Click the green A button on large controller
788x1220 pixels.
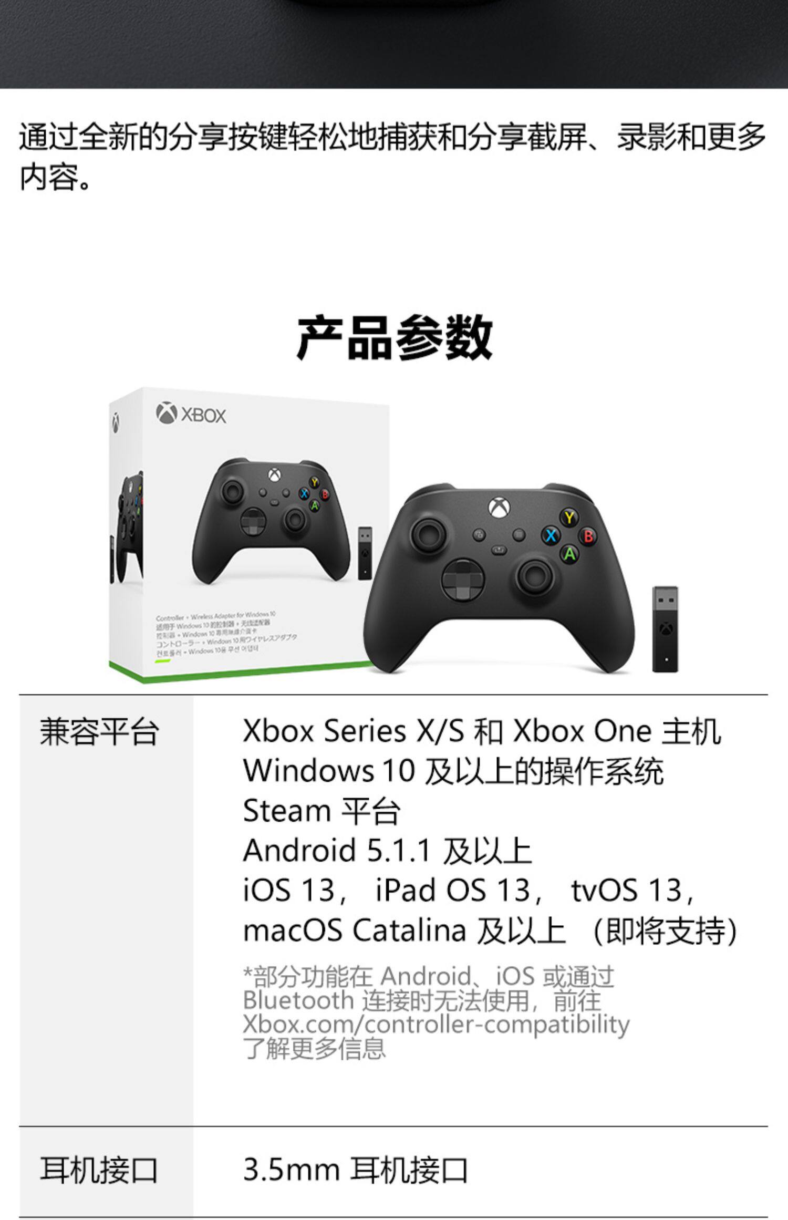(x=569, y=554)
